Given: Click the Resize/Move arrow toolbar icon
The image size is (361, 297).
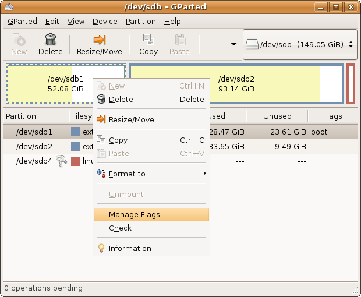Looking at the screenshot, I should (100, 40).
